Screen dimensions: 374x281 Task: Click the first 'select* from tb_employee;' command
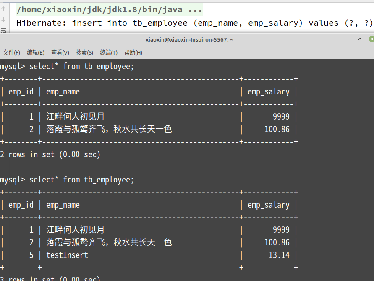[81, 67]
